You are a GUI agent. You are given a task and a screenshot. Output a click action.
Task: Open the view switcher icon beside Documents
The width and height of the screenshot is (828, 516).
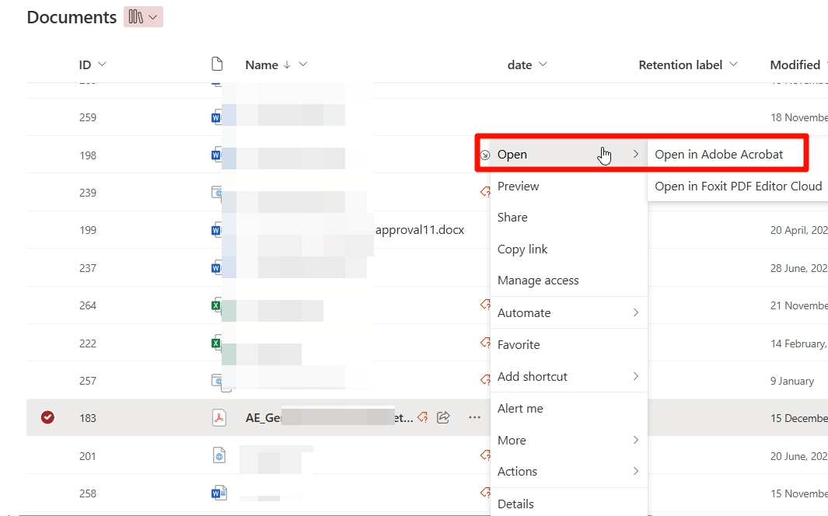(x=143, y=16)
